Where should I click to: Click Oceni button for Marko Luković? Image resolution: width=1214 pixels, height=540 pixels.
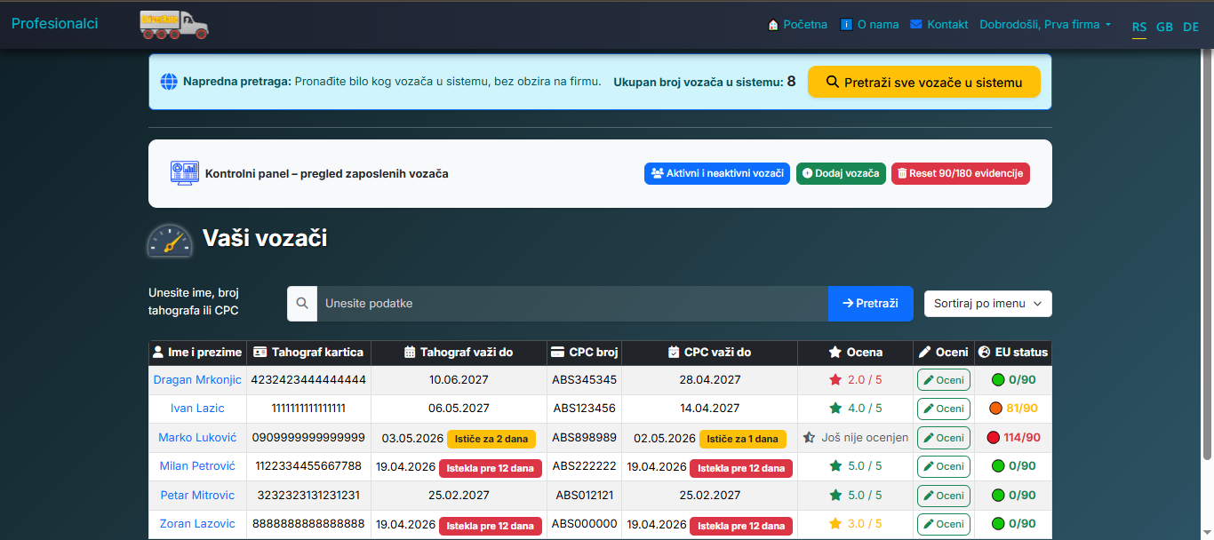point(943,438)
